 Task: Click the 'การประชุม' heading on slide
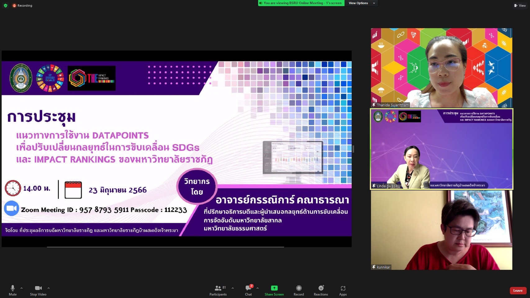(x=41, y=117)
